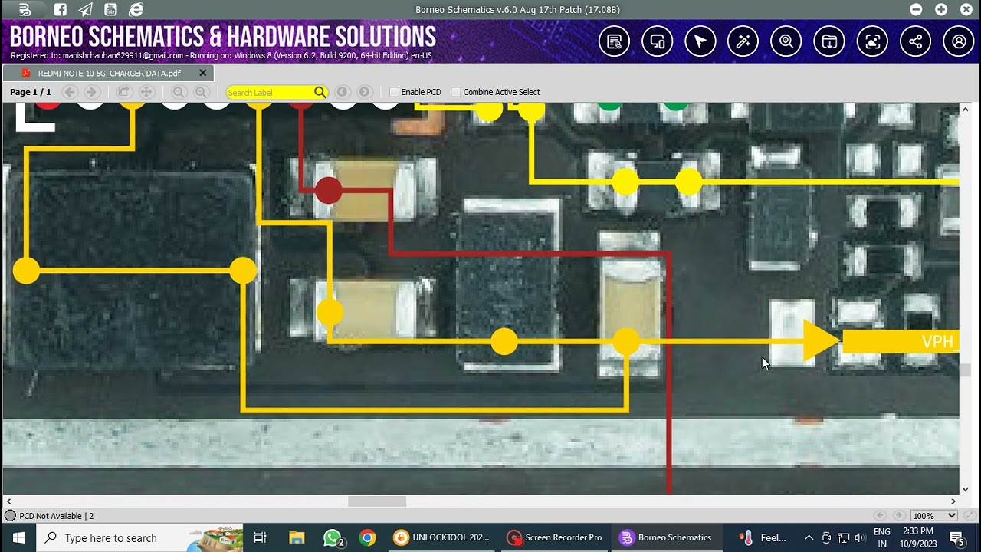Click the horizontal scrollbar thumb
This screenshot has width=981, height=552.
click(377, 501)
